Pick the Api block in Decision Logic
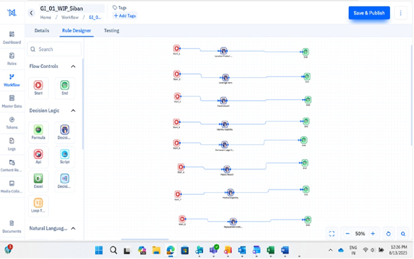This screenshot has height=259, width=414. tap(38, 157)
